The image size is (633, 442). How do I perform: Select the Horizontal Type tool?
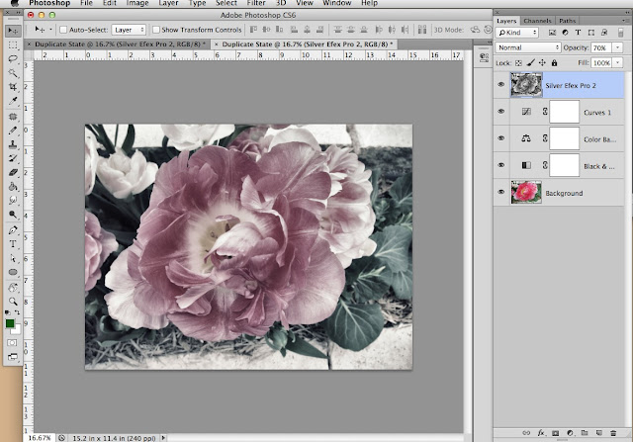click(x=13, y=242)
